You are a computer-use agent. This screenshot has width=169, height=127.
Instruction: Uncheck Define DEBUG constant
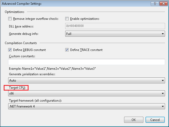(x=10, y=50)
